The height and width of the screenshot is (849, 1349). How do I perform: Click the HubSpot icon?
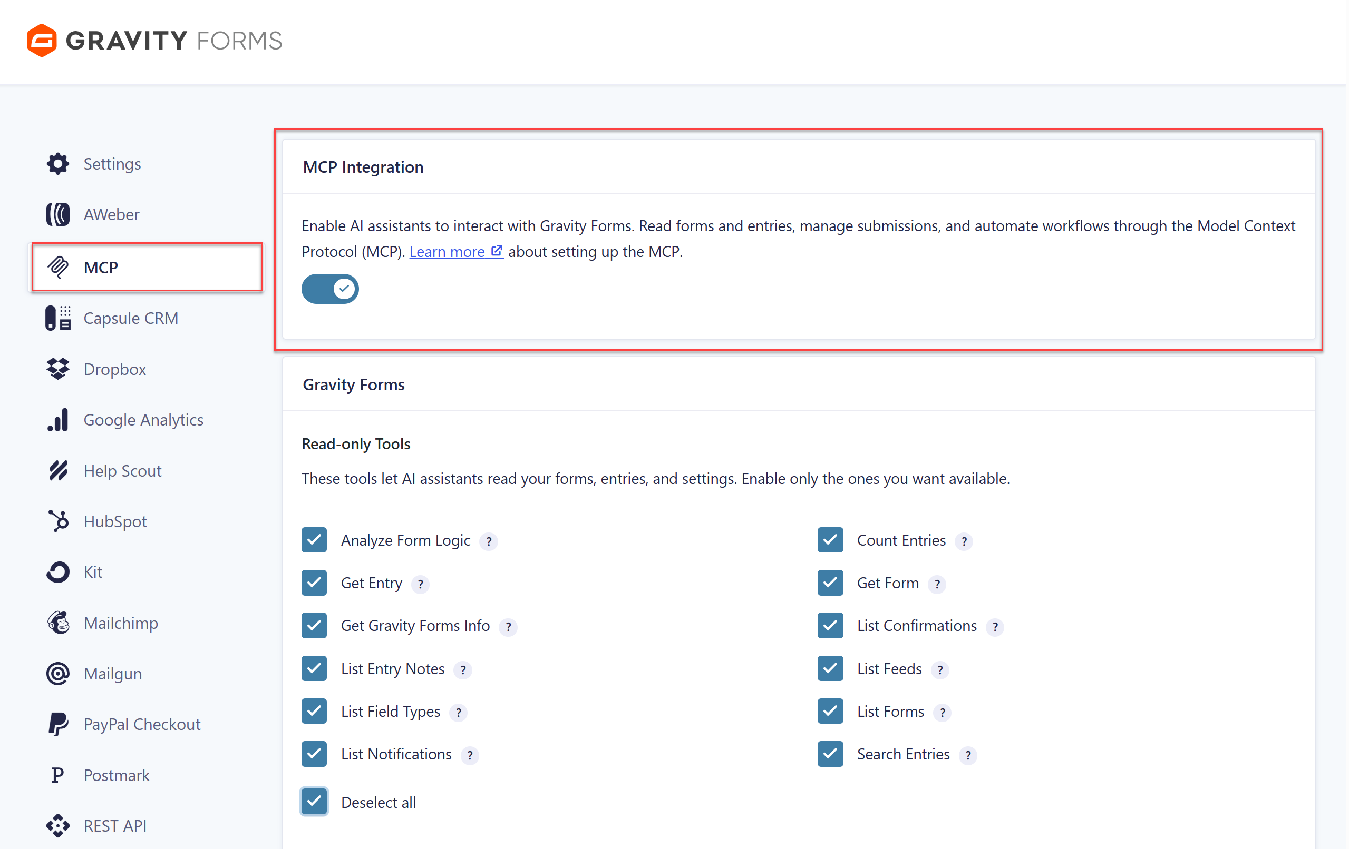(57, 521)
